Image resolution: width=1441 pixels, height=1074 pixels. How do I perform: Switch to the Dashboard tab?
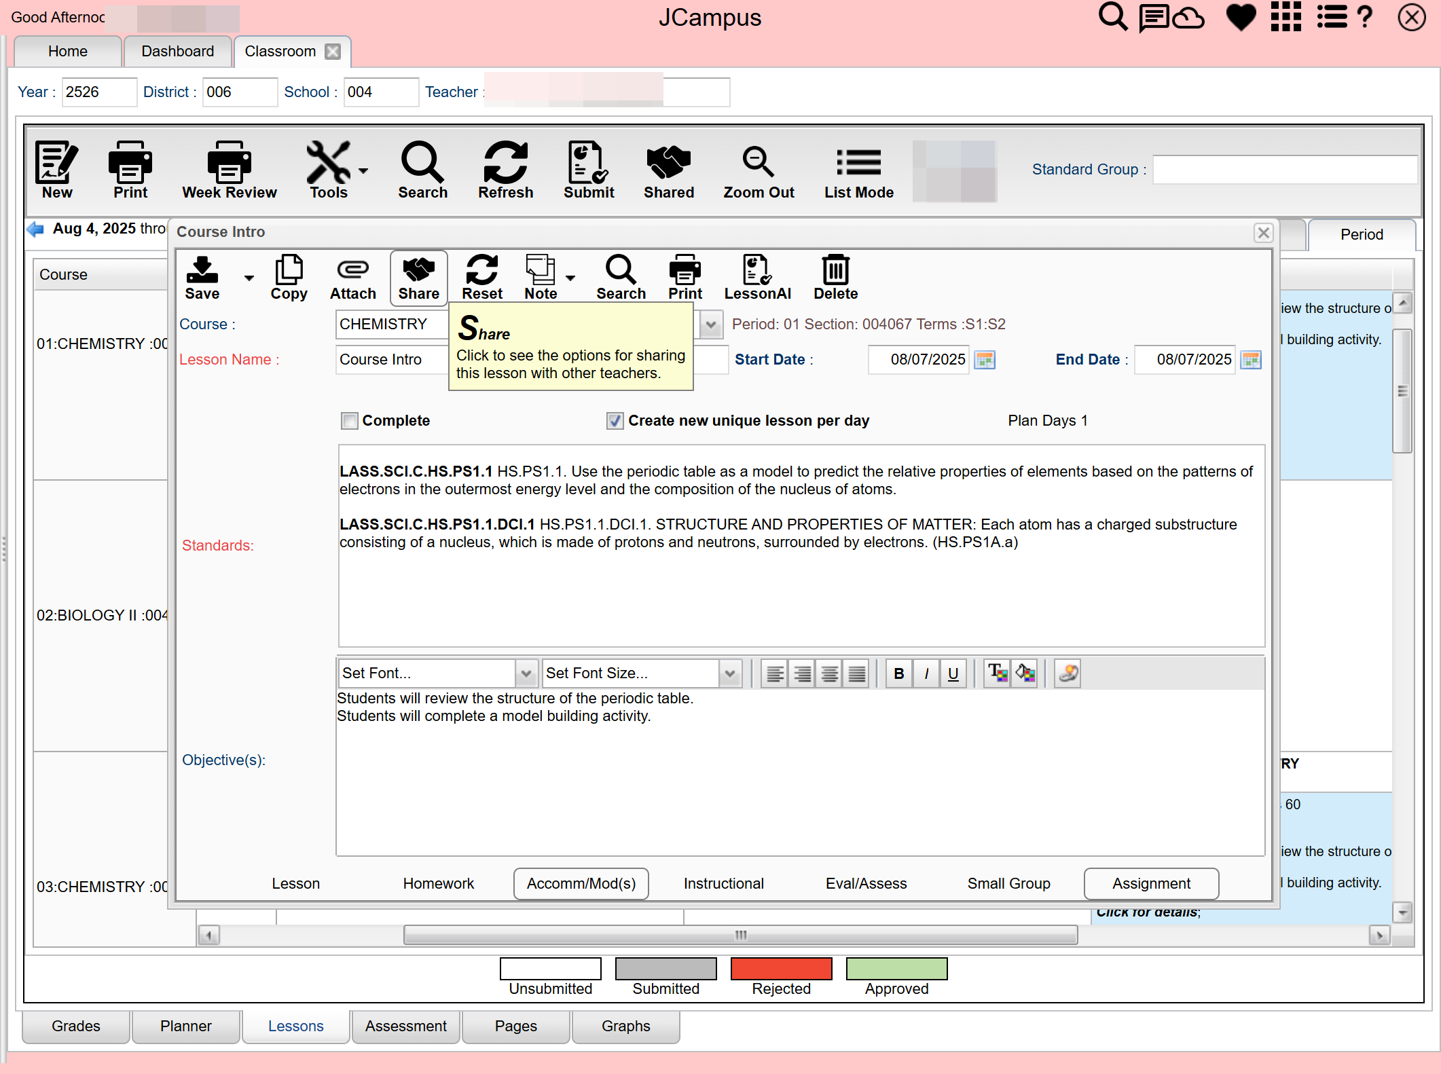177,52
